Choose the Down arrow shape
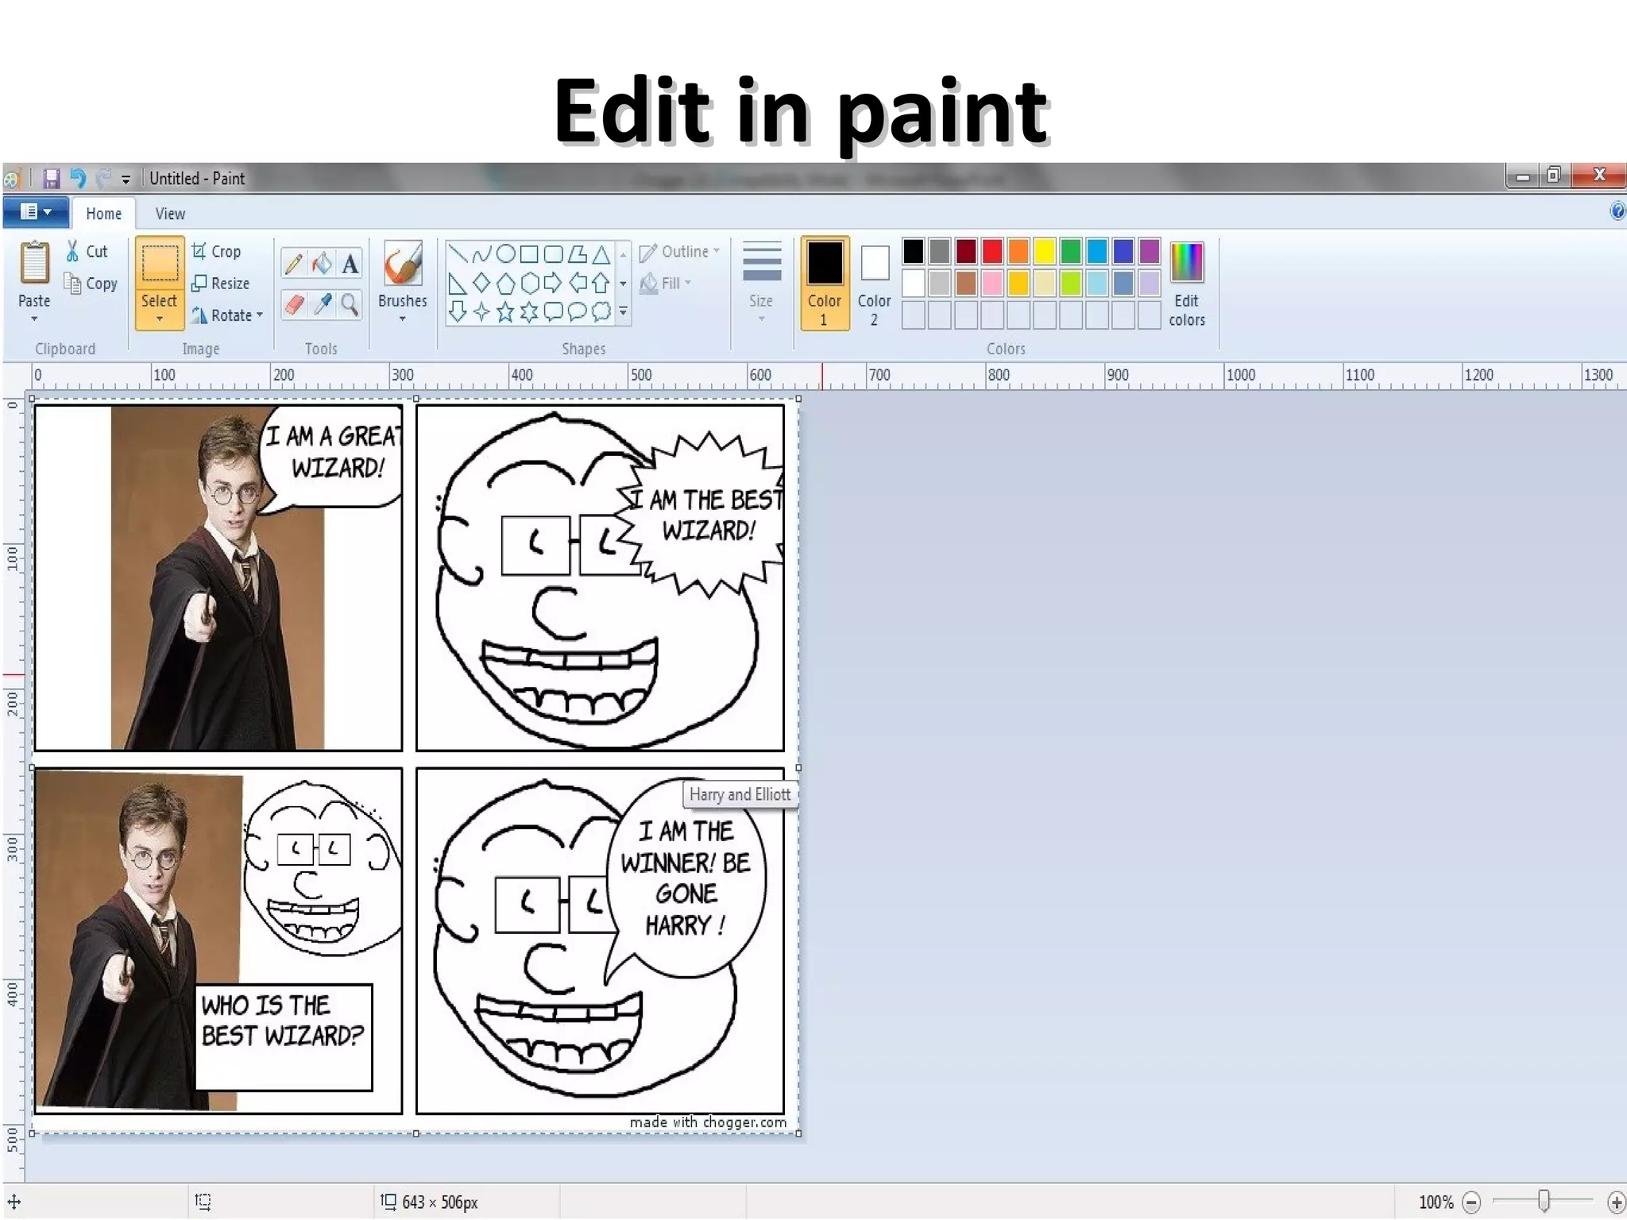 tap(458, 311)
